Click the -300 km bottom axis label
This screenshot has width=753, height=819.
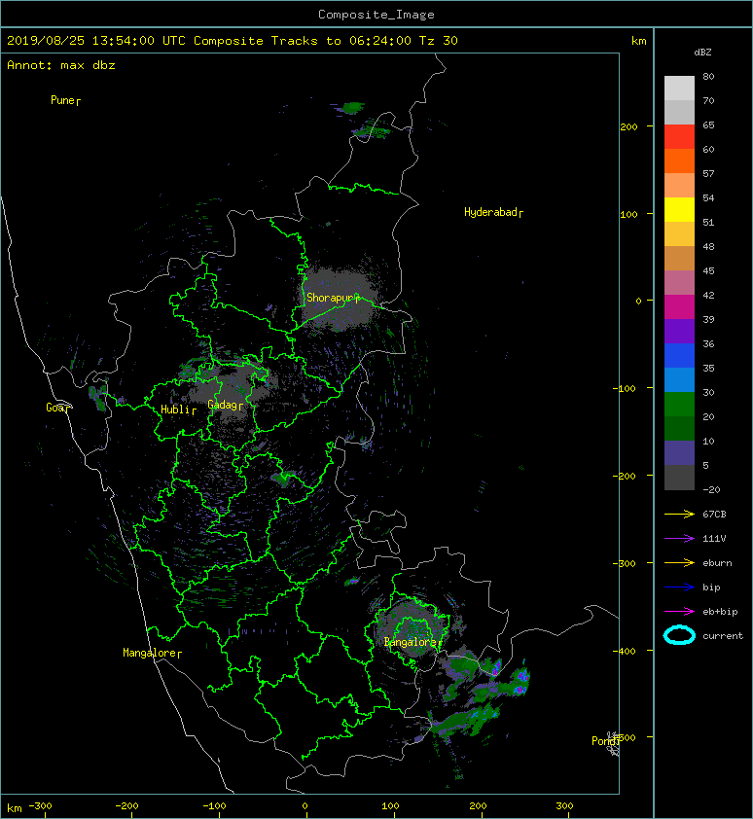coord(40,806)
